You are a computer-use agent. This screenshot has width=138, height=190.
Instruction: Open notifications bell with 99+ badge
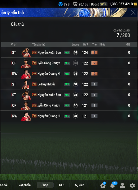[x=113, y=185]
